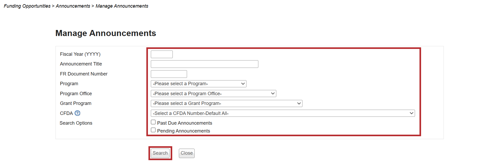Screen dimensions: 499x162
Task: Click the Close button
Action: click(x=186, y=153)
